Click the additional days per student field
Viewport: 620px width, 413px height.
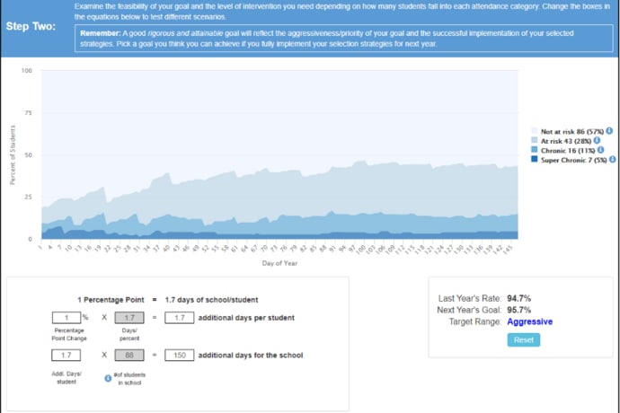pos(178,318)
